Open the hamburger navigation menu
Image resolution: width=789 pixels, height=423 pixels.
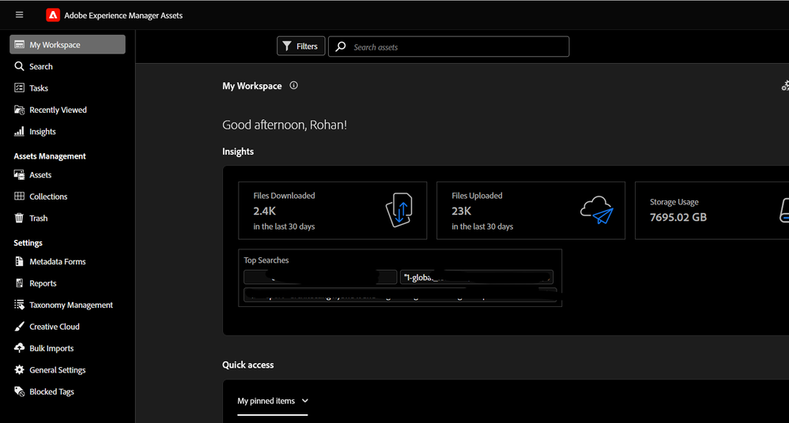tap(19, 15)
